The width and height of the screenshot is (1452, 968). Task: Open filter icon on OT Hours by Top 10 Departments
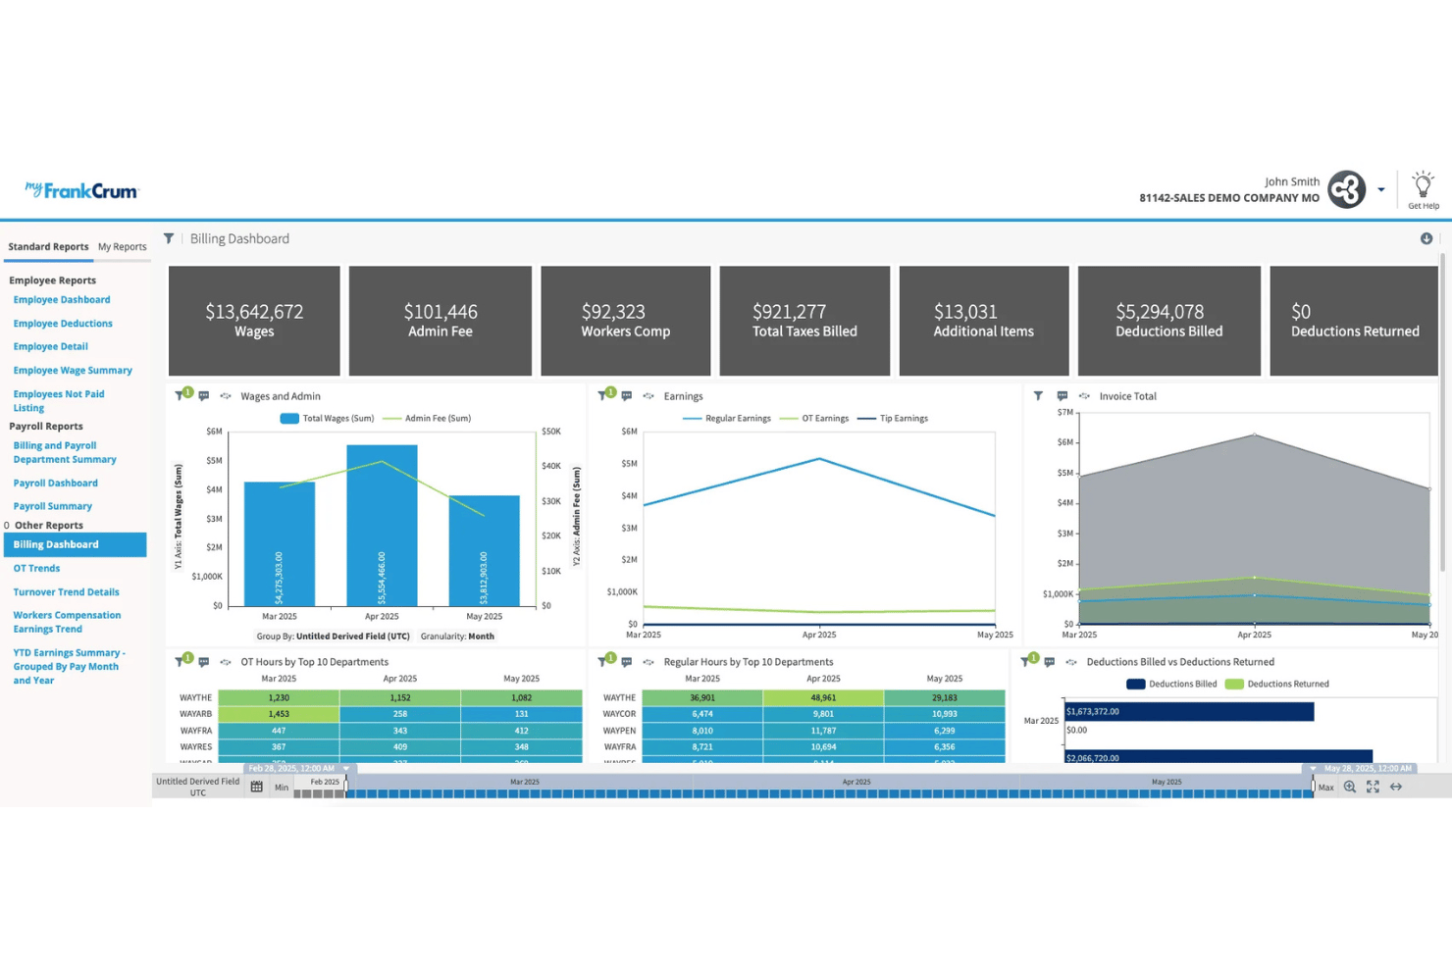(180, 662)
